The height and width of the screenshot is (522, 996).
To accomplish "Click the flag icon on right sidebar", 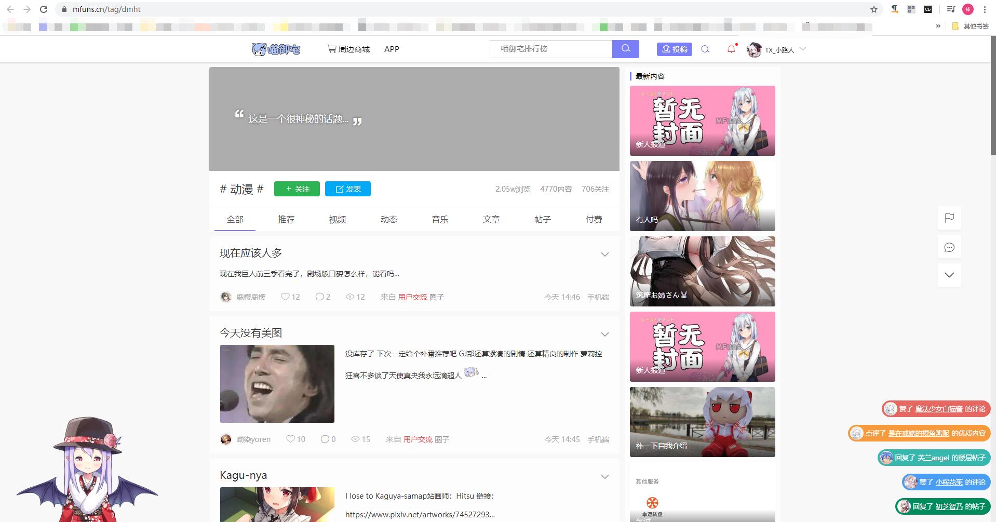I will point(949,218).
